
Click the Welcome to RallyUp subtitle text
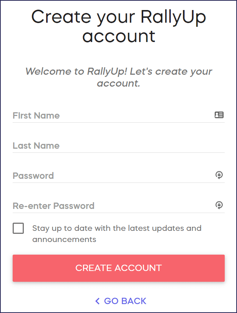[x=119, y=77]
